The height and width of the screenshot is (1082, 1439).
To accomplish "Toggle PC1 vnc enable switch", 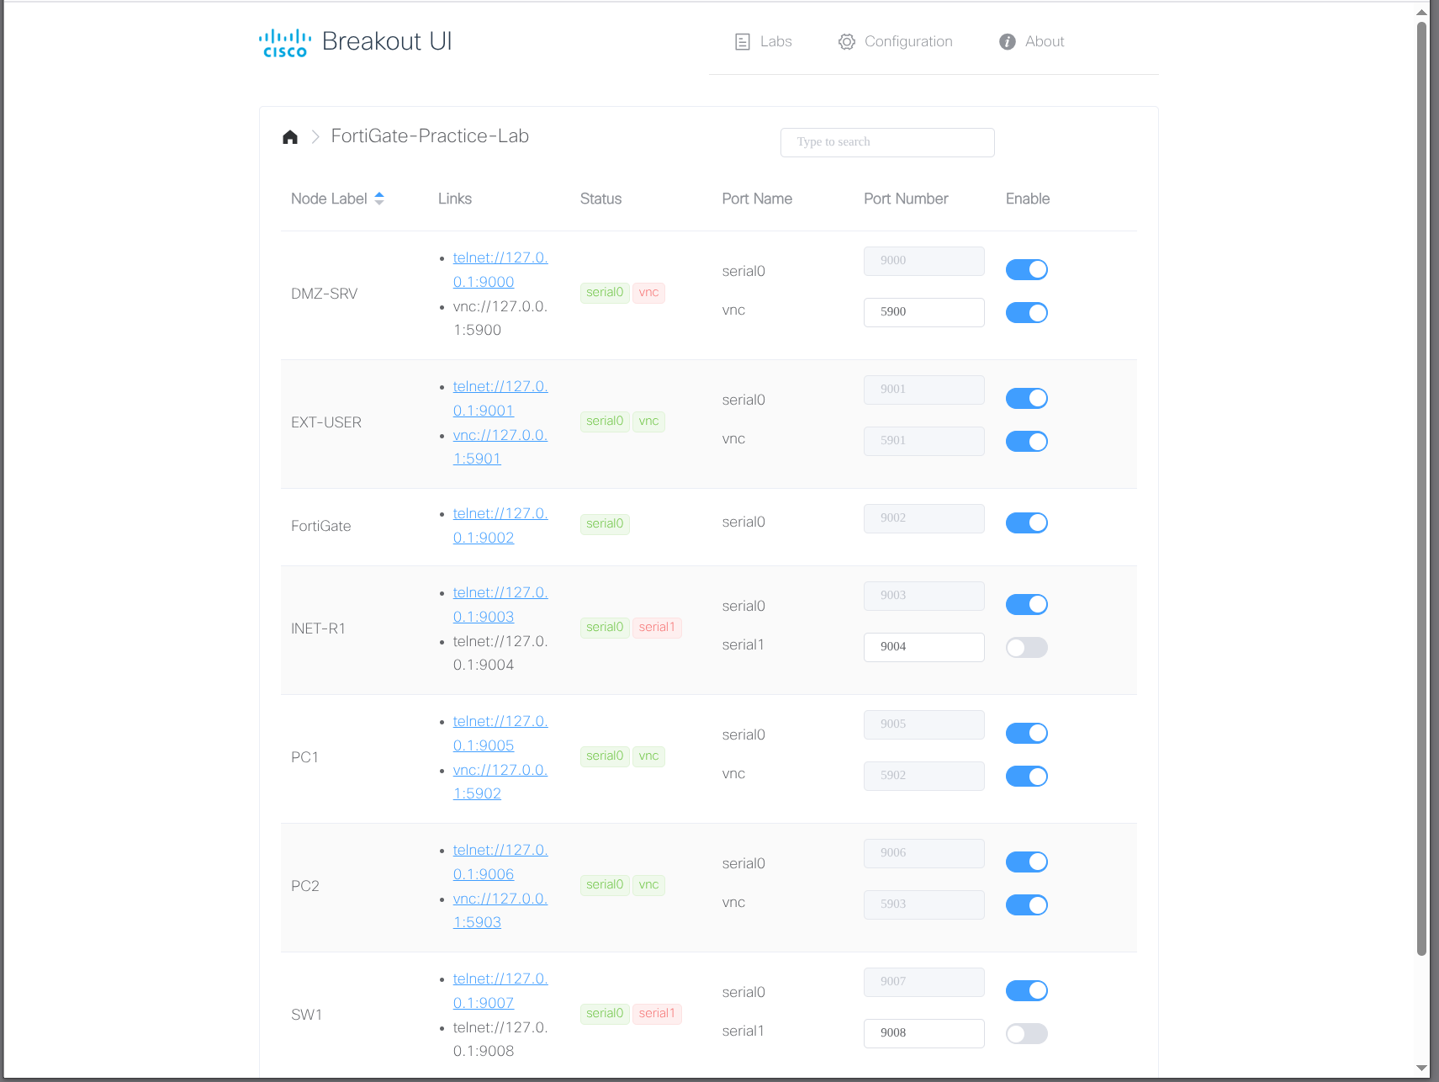I will [1027, 776].
